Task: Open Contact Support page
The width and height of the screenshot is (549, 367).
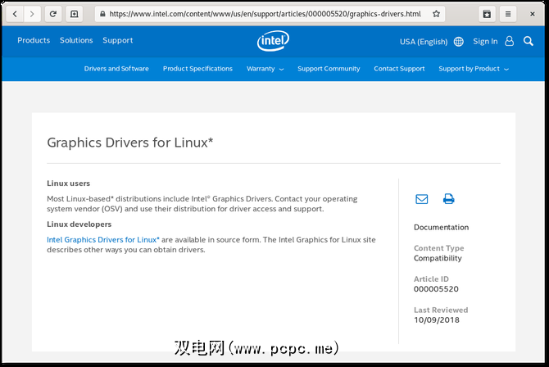Action: 399,69
